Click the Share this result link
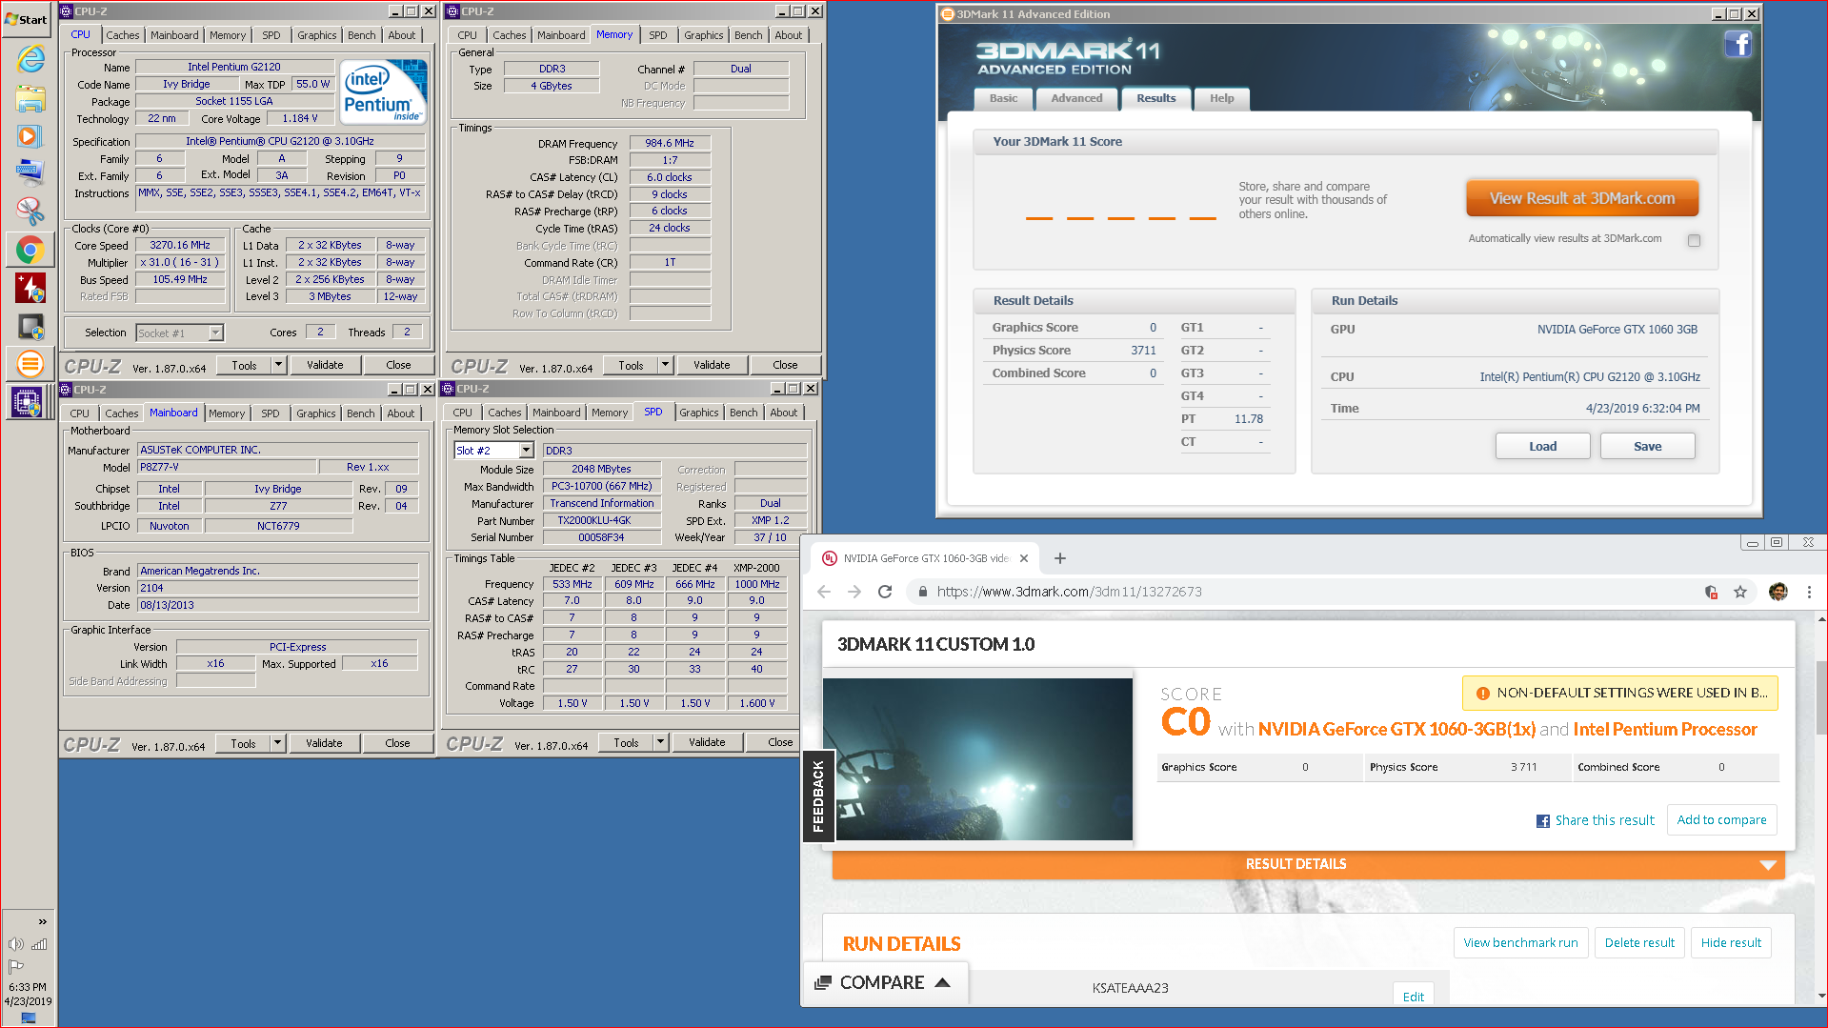 1596,820
